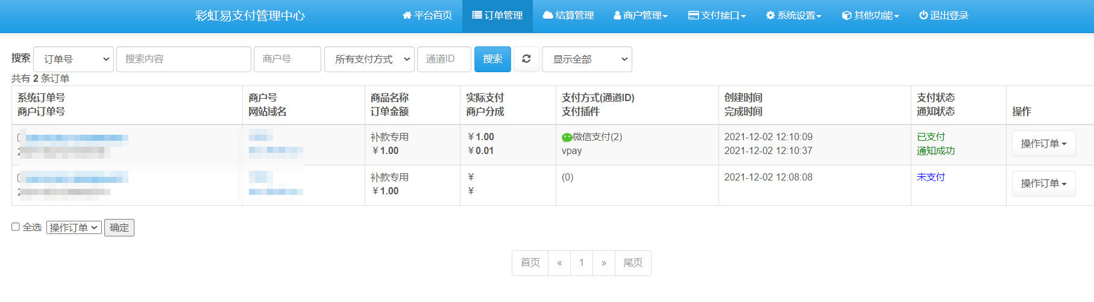Click the power icon to 退出登录

tap(923, 16)
